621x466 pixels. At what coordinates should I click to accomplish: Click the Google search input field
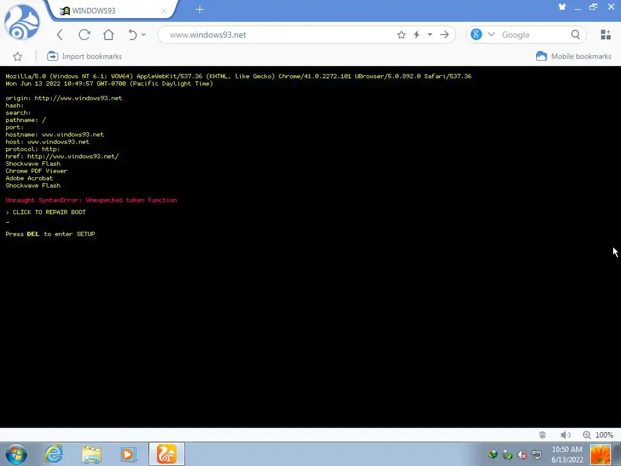[x=532, y=35]
